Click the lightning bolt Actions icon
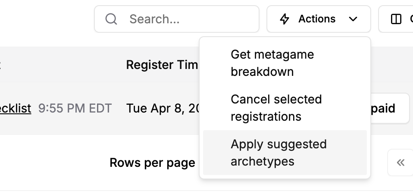 coord(285,19)
